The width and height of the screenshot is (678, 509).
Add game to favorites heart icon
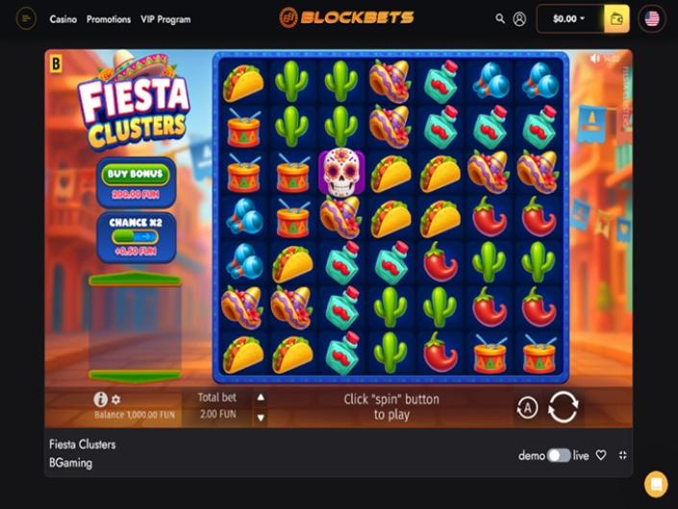[601, 455]
